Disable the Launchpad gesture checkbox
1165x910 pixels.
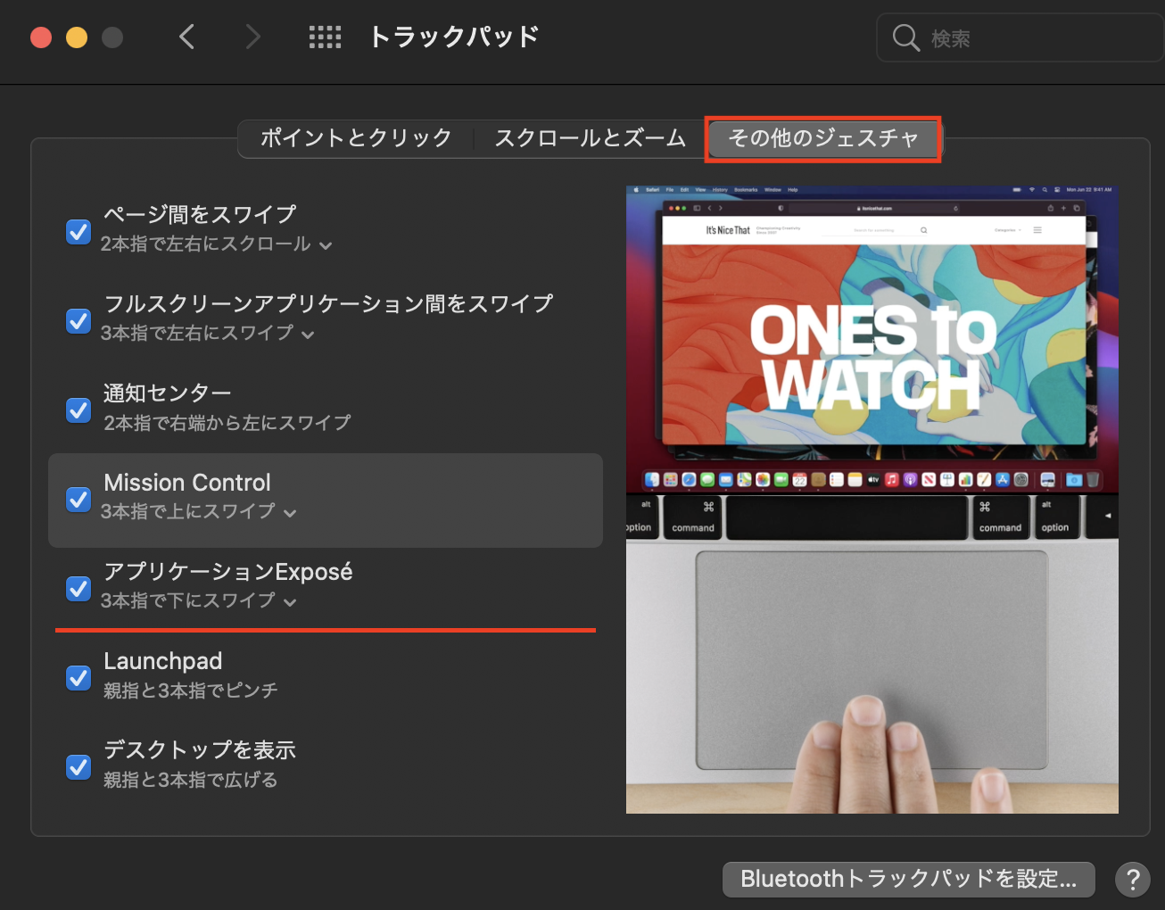point(78,678)
